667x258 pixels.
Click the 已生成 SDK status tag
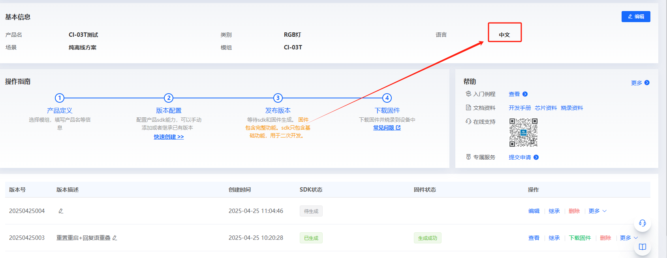click(311, 238)
